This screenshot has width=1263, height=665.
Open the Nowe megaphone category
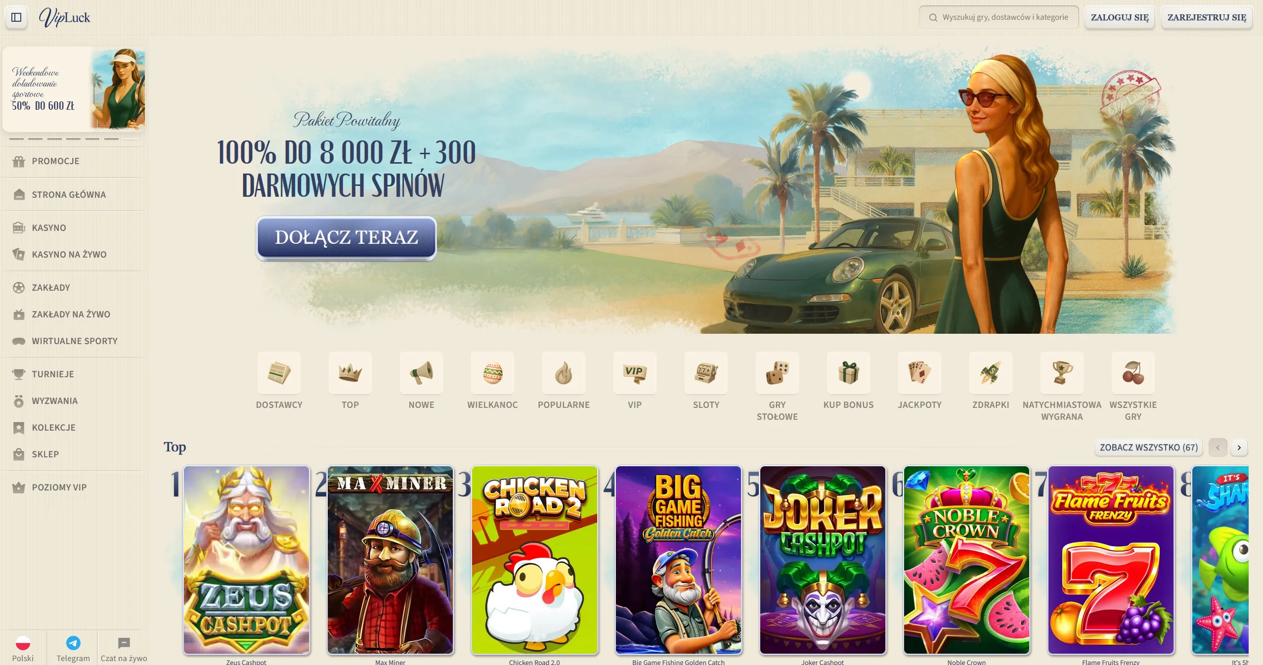coord(421,373)
